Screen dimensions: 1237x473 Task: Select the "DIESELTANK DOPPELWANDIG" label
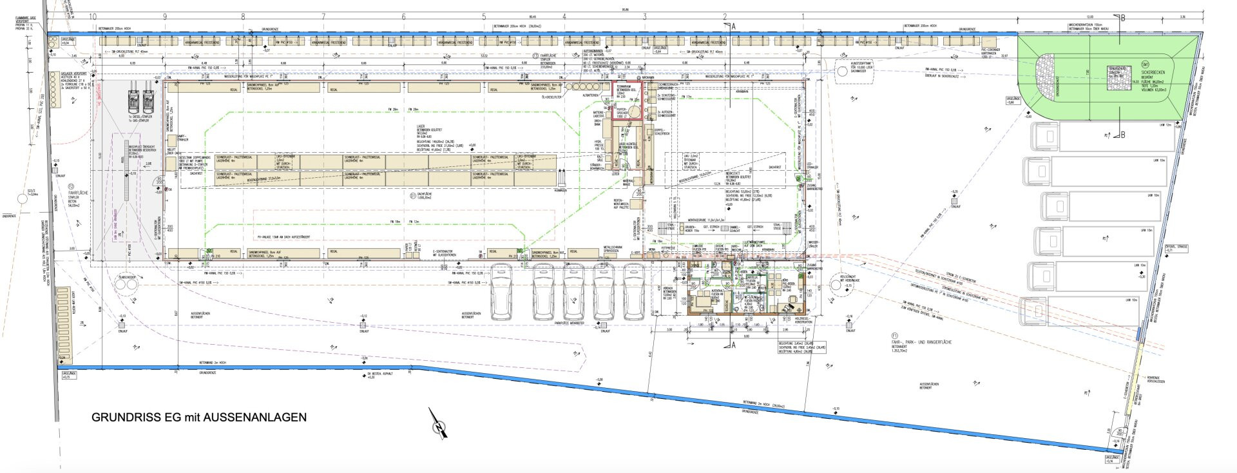point(193,157)
